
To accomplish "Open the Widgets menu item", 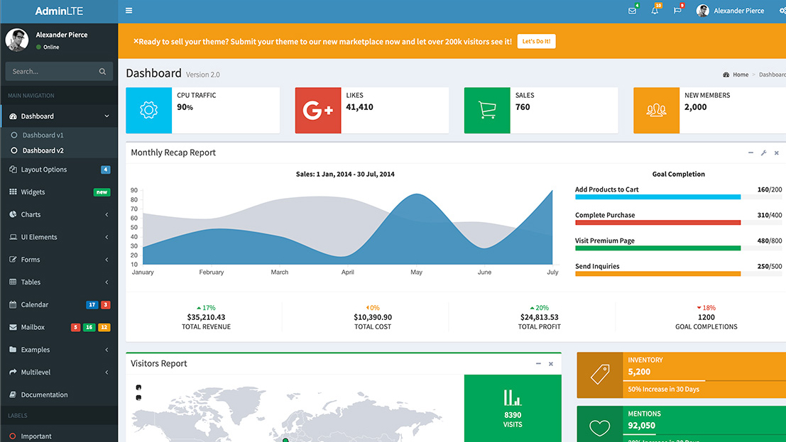I will pos(59,192).
